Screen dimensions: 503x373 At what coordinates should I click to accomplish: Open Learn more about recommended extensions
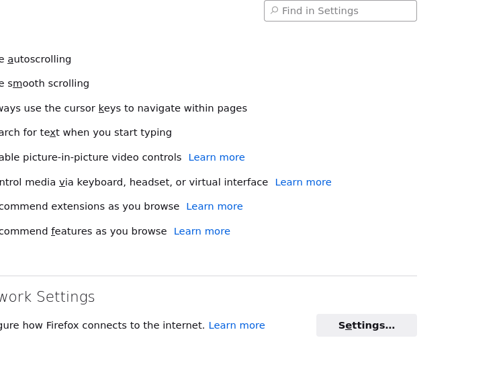(x=214, y=206)
